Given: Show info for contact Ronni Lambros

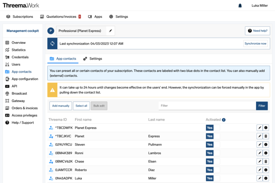Looking at the screenshot, I should (266, 153).
